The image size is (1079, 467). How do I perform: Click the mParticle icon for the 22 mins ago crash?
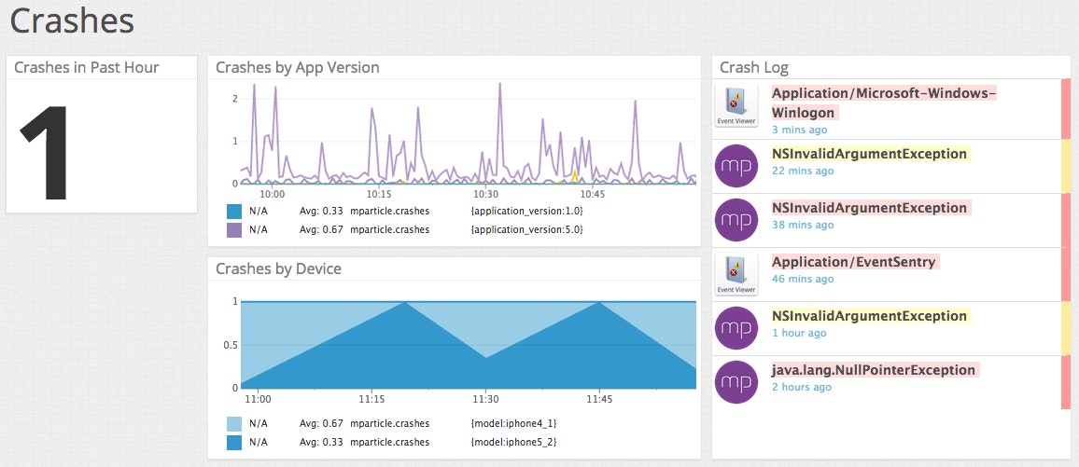click(x=736, y=166)
